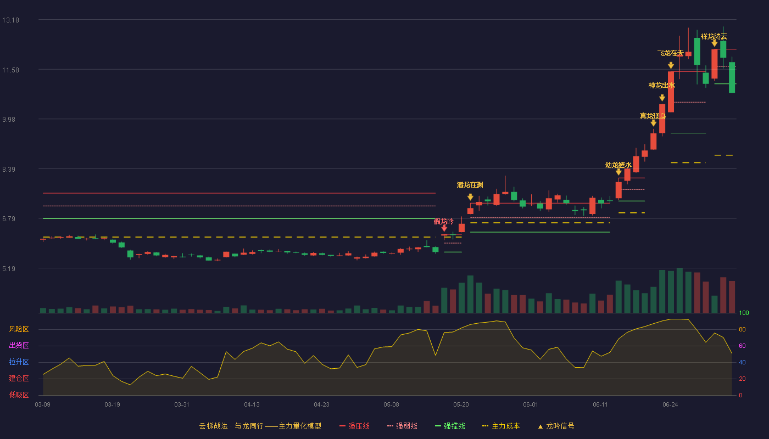Click the 风险区 zone label
This screenshot has height=439, width=769.
tap(19, 329)
